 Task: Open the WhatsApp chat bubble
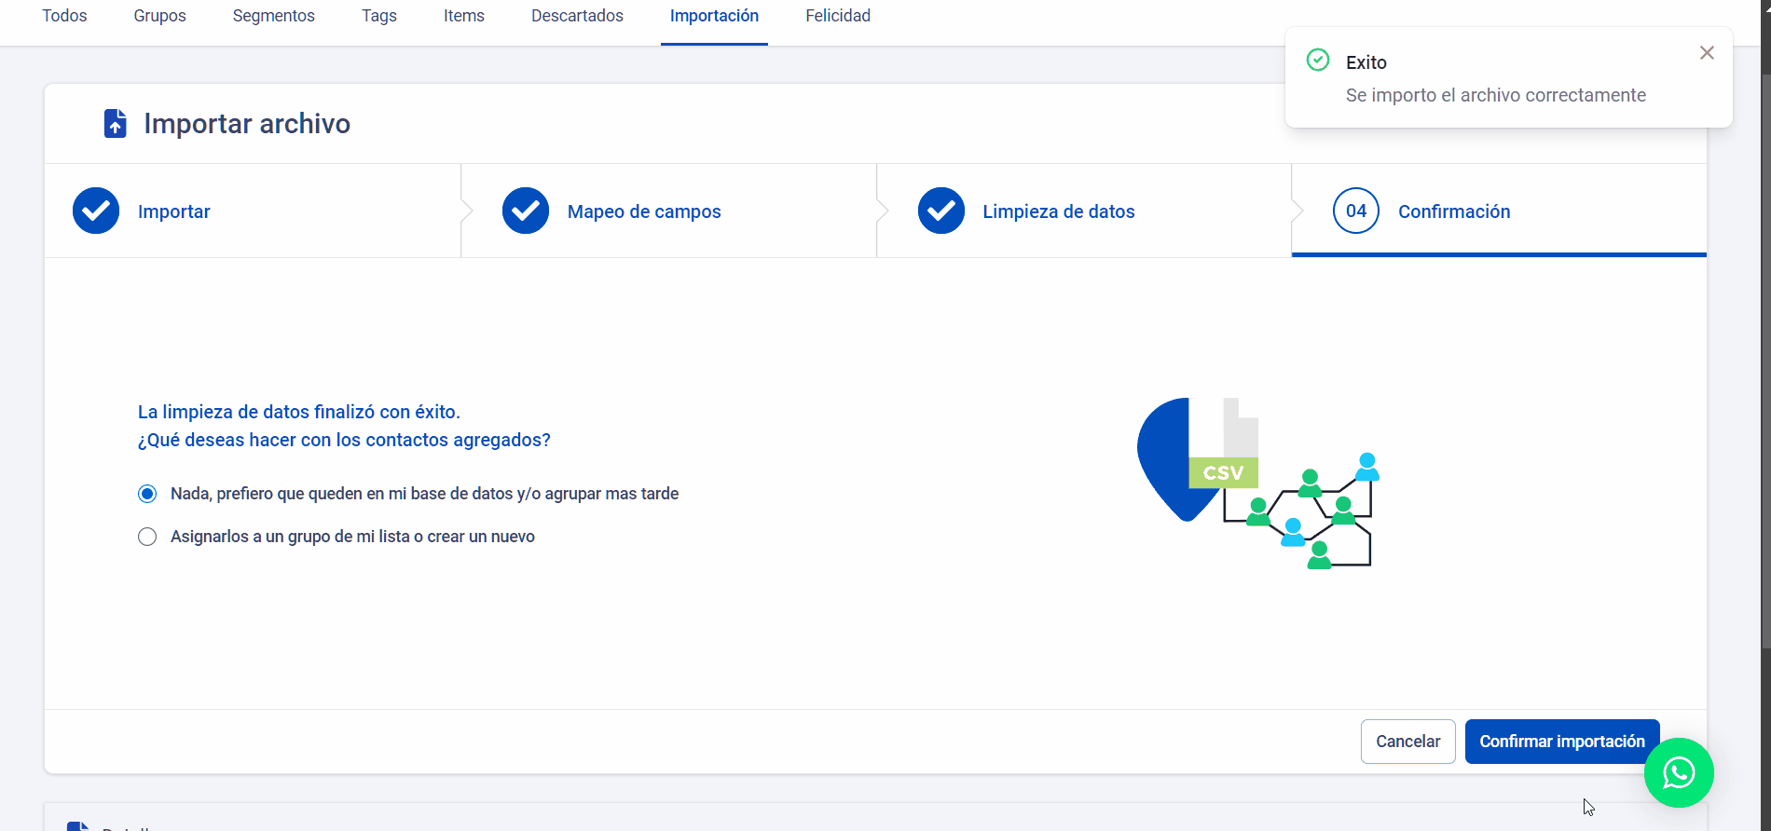tap(1679, 772)
